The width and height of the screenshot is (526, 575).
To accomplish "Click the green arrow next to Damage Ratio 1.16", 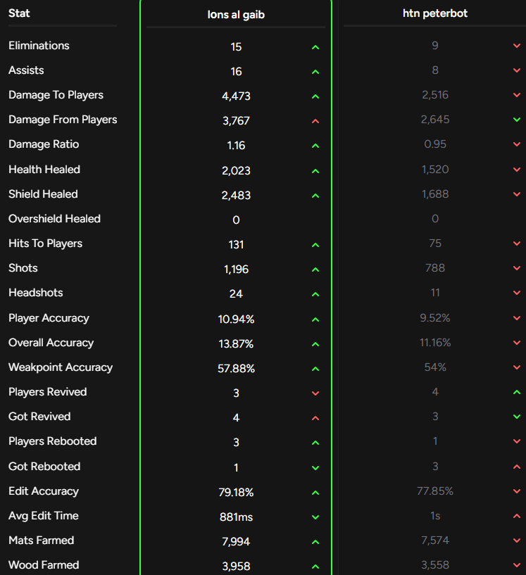I will click(x=315, y=146).
